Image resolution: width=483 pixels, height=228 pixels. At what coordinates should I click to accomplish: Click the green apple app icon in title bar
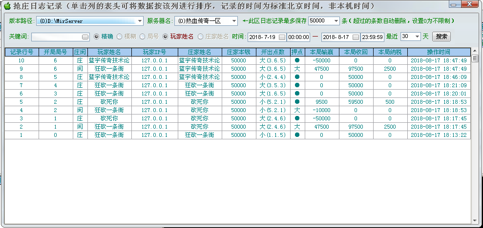pos(7,6)
